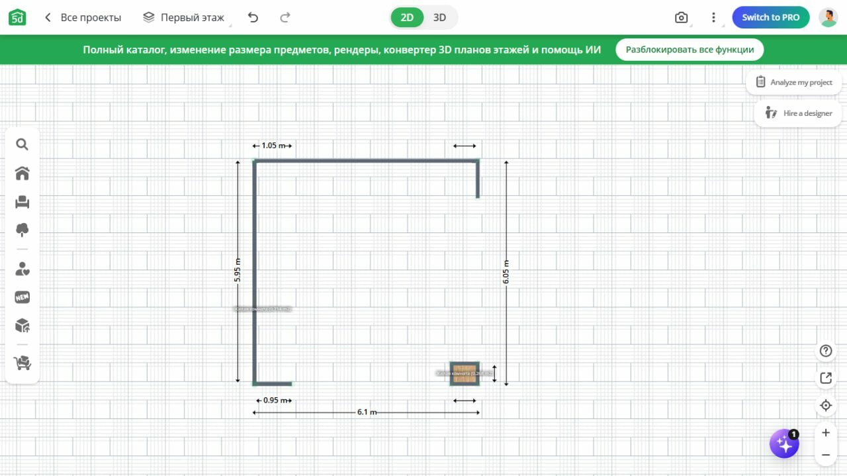Switch to 3D view mode
The width and height of the screenshot is (847, 476).
439,18
